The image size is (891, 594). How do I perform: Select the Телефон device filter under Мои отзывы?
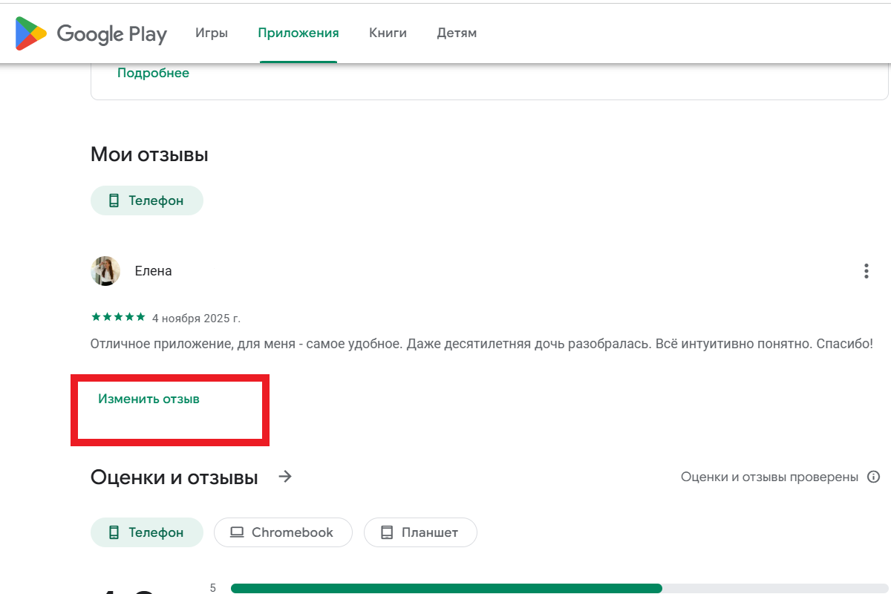[x=146, y=200]
